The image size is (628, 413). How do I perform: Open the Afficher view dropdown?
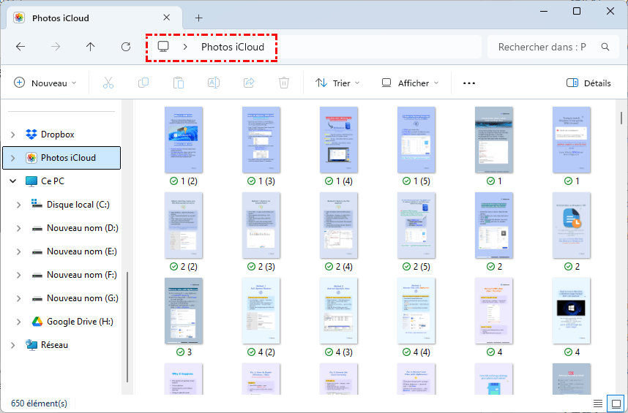tap(410, 83)
